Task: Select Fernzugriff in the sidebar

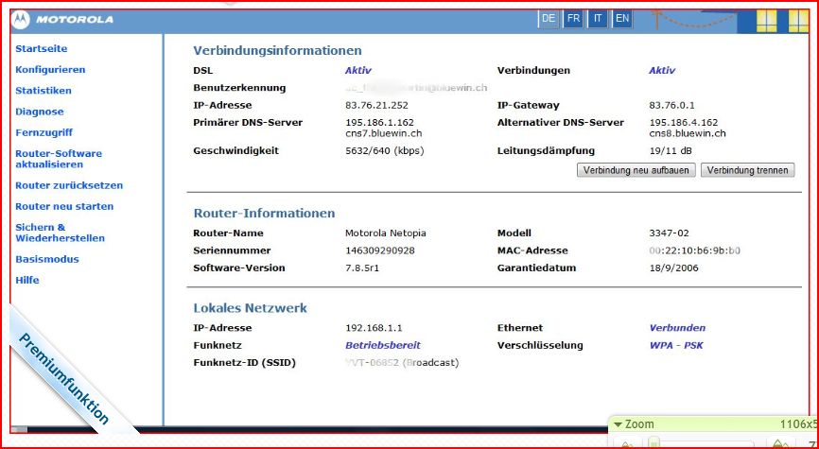Action: click(44, 132)
